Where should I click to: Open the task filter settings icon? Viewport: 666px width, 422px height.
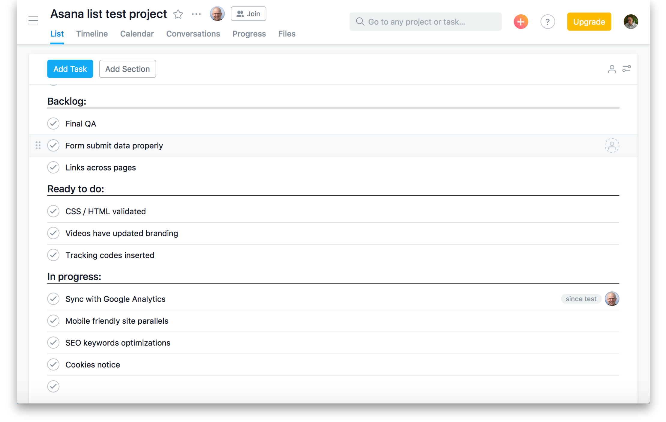point(626,69)
